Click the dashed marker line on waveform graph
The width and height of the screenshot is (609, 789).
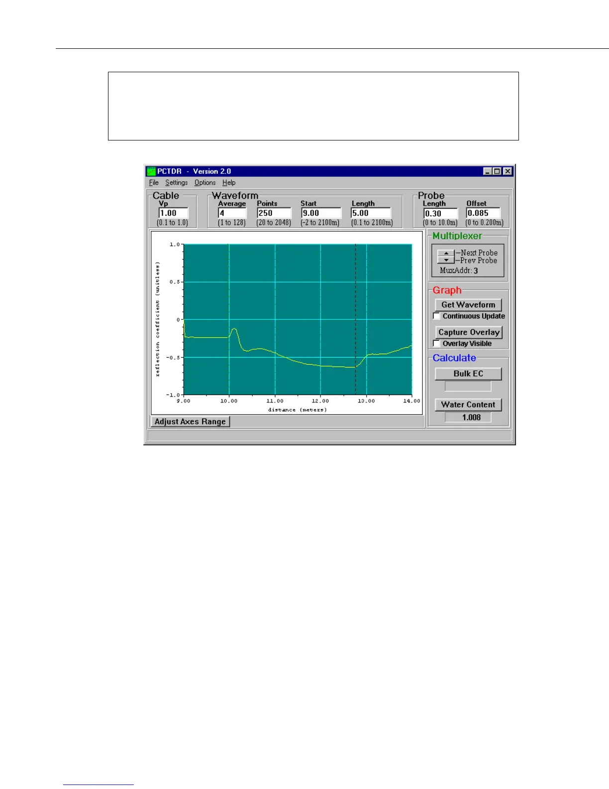coord(355,319)
